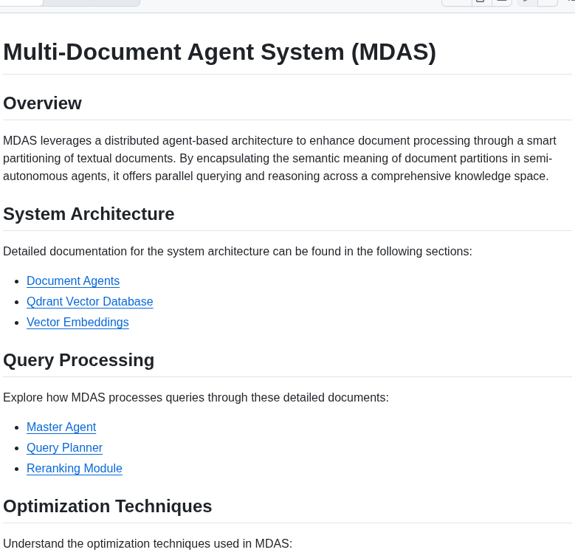Click 'Understand the optimization techniques used in MDAS' text
The height and width of the screenshot is (558, 575).
tap(148, 543)
